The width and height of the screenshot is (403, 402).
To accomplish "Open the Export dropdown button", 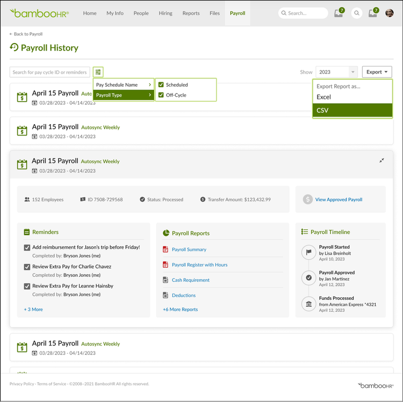I will point(377,72).
